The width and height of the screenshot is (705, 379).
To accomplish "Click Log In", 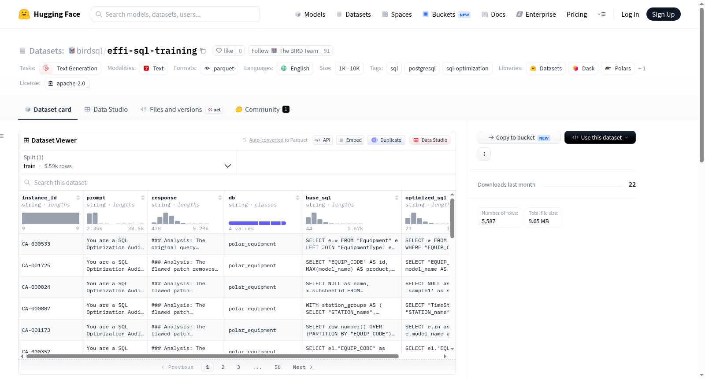I will [x=630, y=14].
